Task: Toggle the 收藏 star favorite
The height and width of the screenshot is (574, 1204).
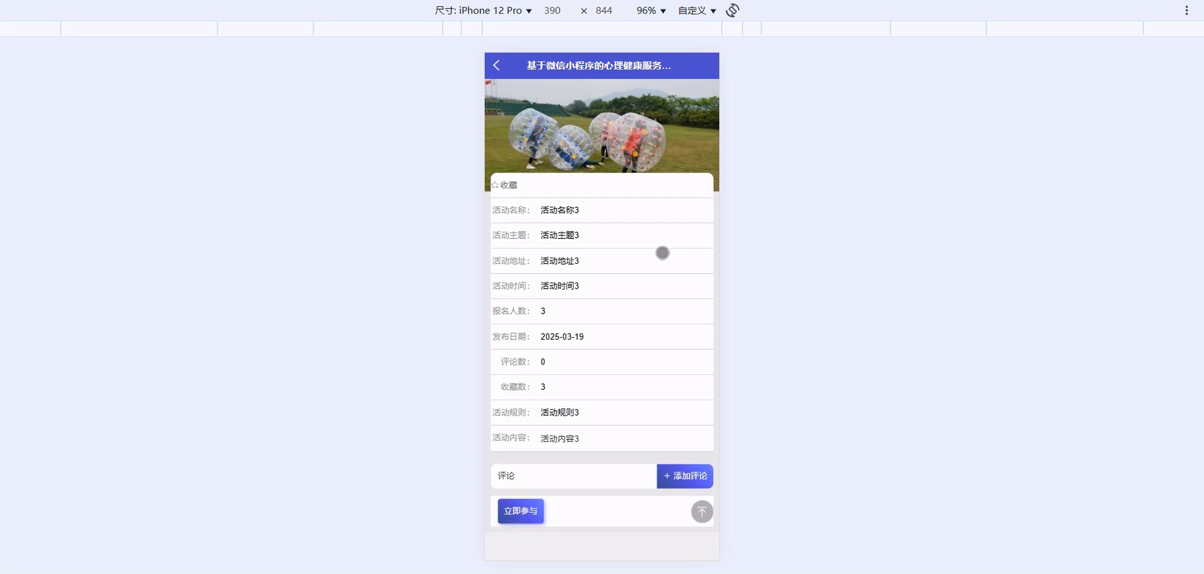Action: 504,185
